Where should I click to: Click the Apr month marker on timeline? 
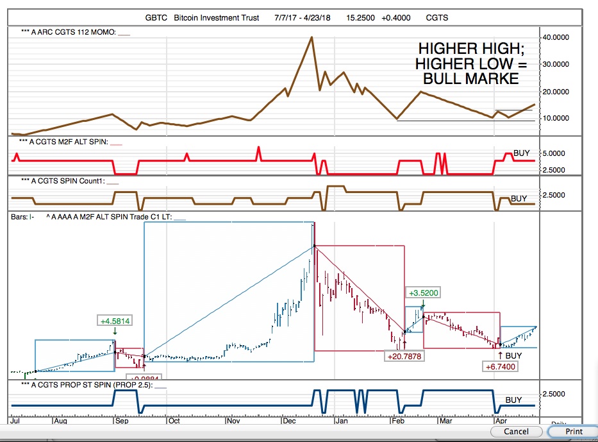(501, 421)
